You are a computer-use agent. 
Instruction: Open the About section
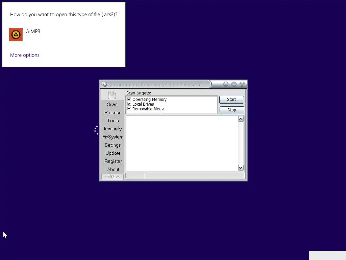click(113, 169)
